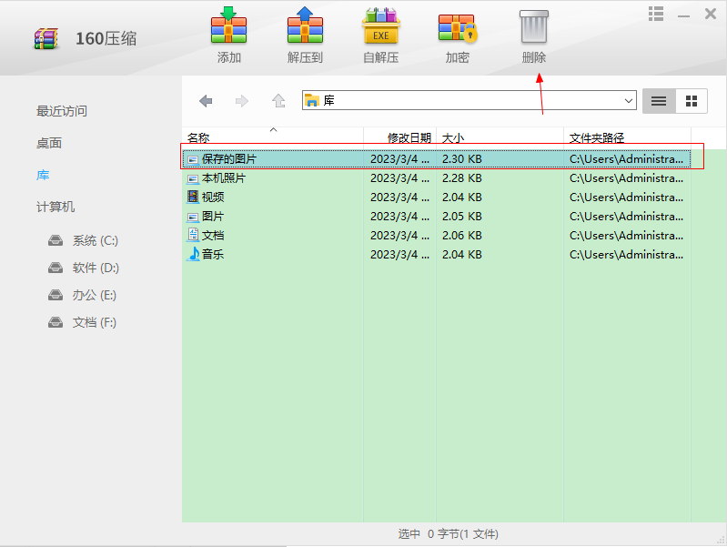727x547 pixels.
Task: Select the 图片 library row
Action: (437, 217)
